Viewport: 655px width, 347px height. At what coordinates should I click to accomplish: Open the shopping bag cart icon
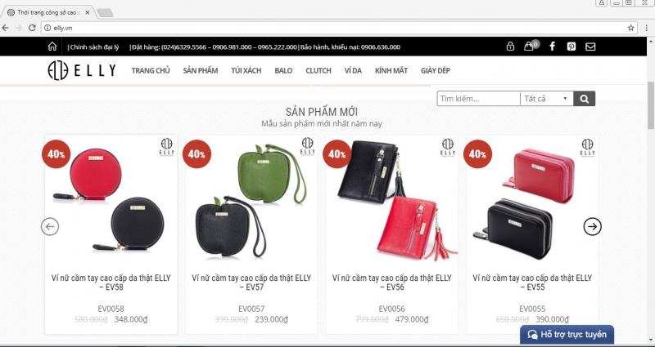[x=529, y=47]
